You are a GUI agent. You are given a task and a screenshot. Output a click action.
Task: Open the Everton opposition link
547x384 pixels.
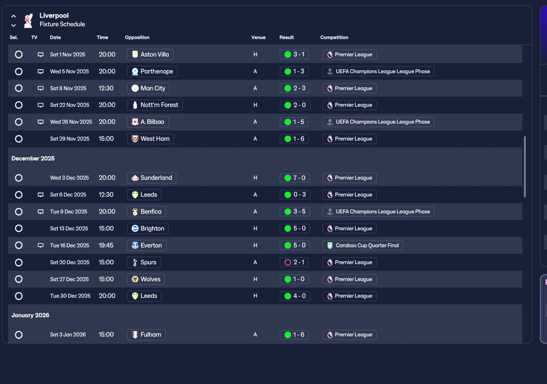[147, 245]
